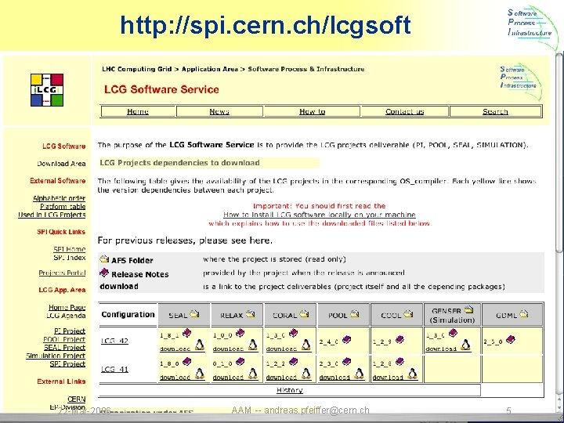
Task: View RELAX 0_1_0 release notes icon
Action: pyautogui.click(x=240, y=361)
